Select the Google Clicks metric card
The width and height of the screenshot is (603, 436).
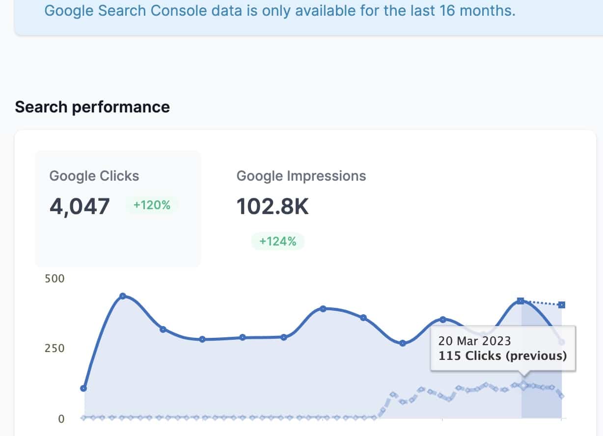tap(117, 208)
